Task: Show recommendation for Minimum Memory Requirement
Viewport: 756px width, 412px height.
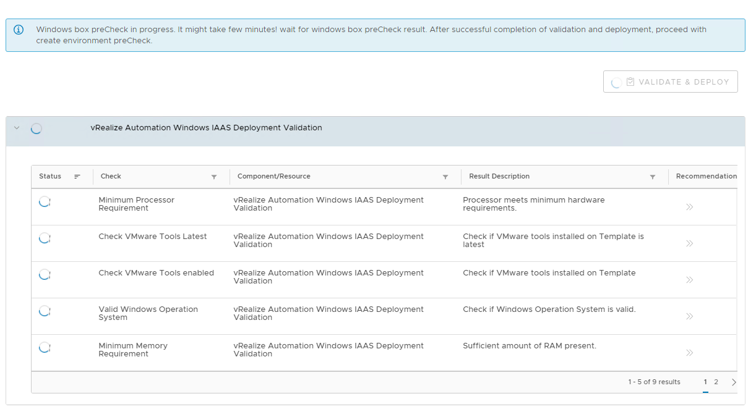Action: [689, 353]
